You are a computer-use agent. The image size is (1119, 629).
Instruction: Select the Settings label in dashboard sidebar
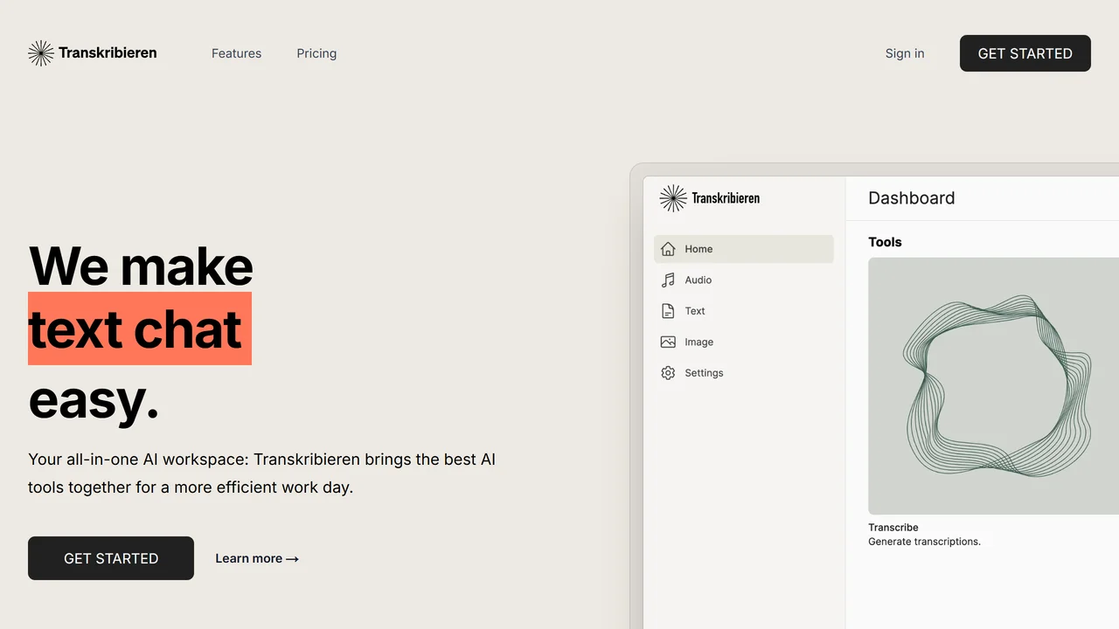704,373
